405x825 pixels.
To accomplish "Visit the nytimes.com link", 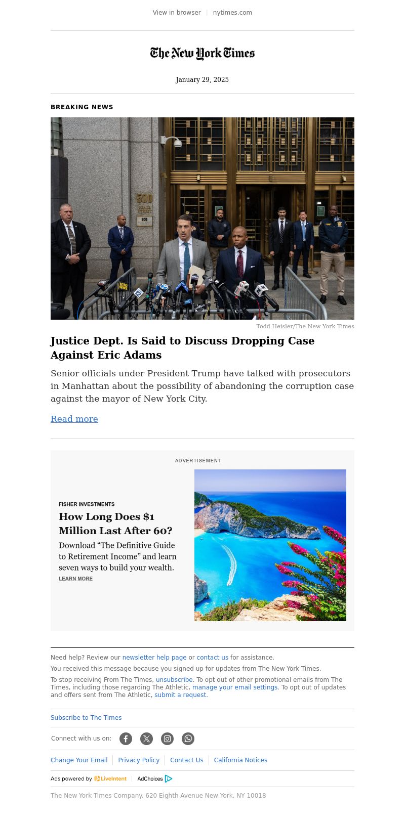I will 232,13.
